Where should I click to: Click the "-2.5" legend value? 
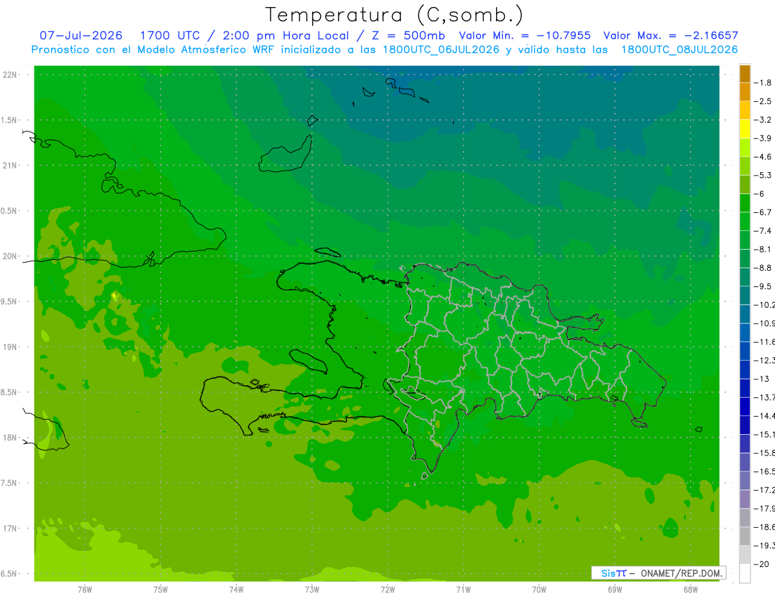(x=764, y=101)
